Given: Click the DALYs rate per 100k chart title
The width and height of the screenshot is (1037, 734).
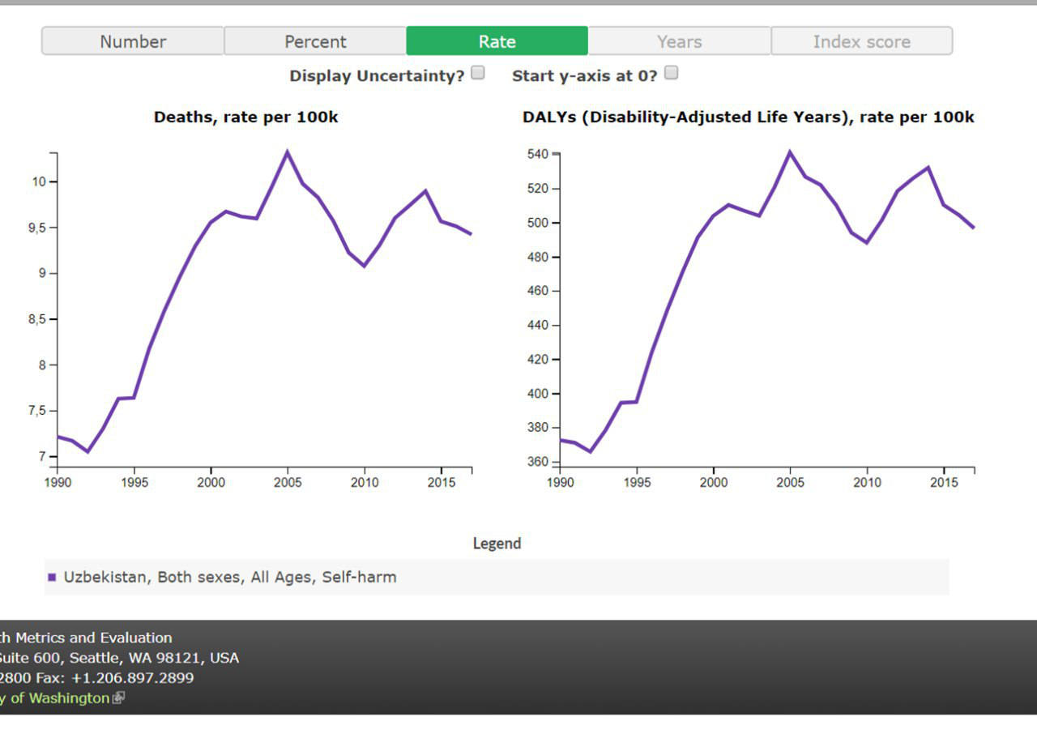Looking at the screenshot, I should (748, 117).
